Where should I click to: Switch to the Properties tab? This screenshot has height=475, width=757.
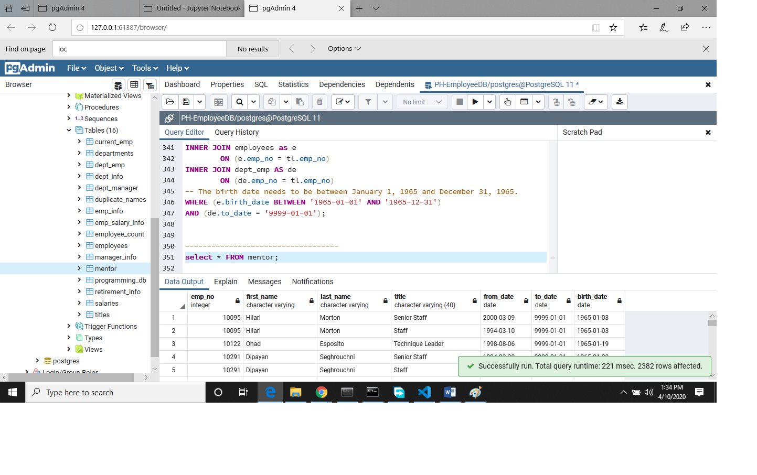click(x=227, y=84)
